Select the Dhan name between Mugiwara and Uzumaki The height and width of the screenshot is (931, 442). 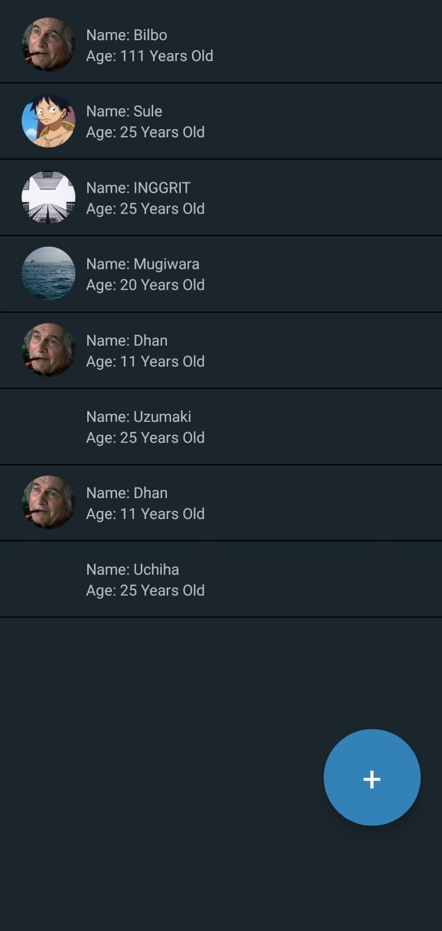(127, 340)
